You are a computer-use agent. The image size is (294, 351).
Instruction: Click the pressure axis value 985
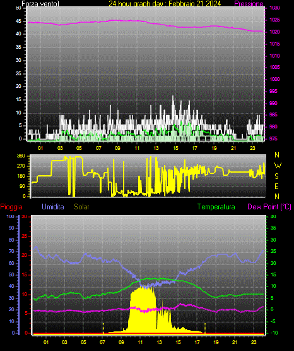[273, 114]
